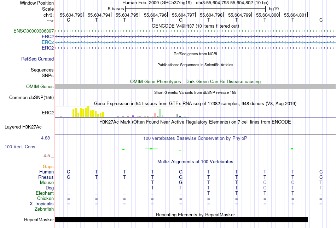The image size is (336, 228).
Task: Click the GTEx Gene Expression track title
Action: pos(195,104)
